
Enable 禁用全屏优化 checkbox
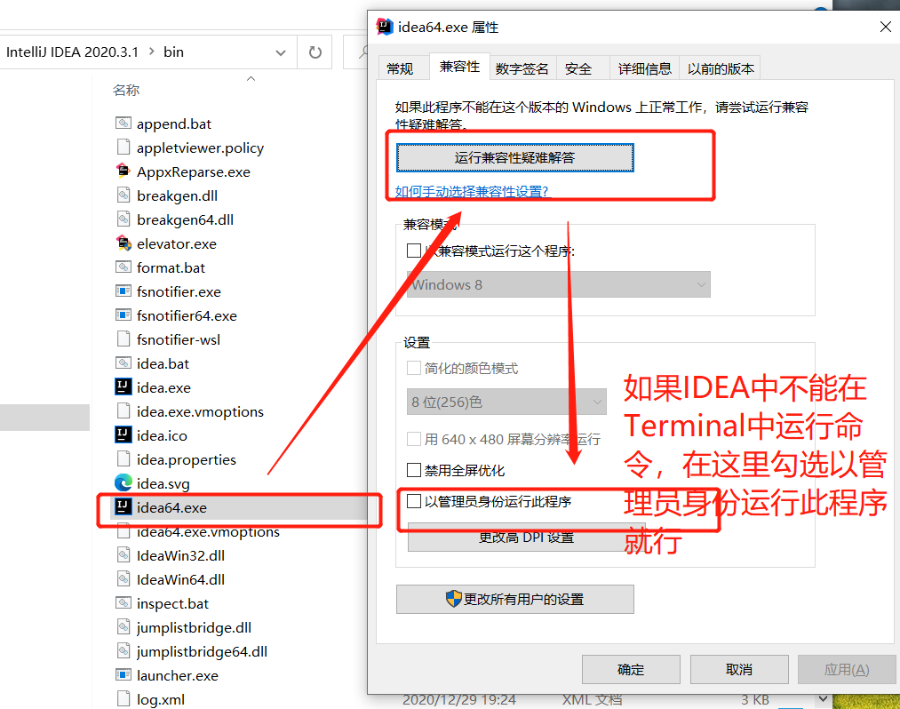coord(413,471)
